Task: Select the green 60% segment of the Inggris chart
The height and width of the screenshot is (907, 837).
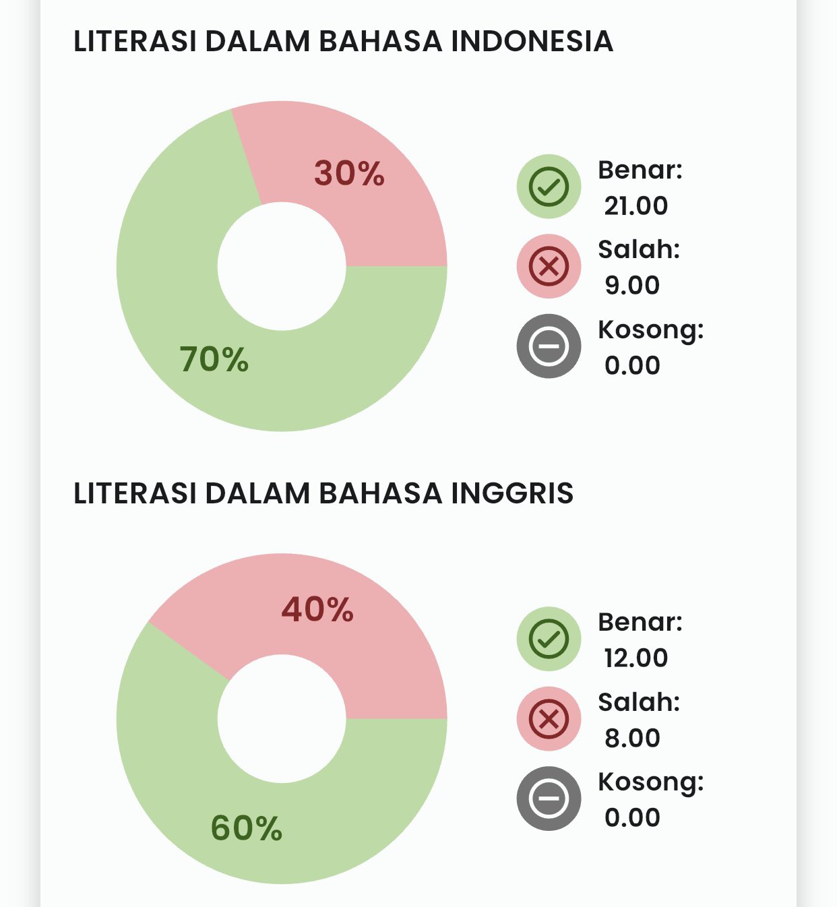Action: [x=247, y=827]
